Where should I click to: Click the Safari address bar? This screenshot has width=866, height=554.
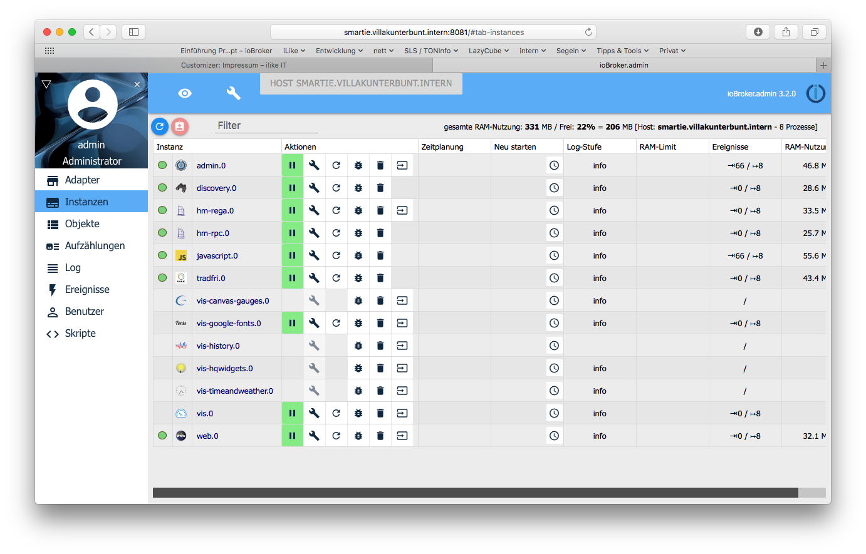433,32
